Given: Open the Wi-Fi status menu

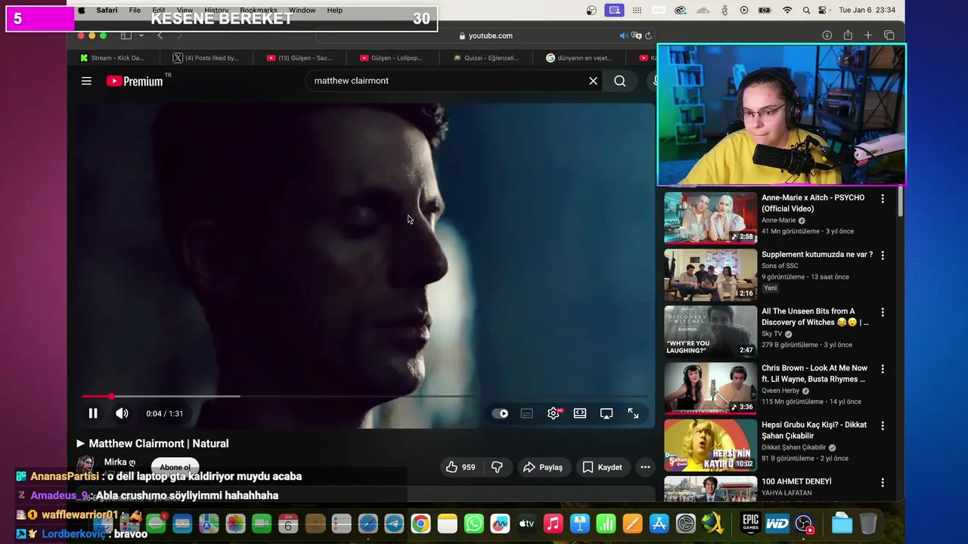Looking at the screenshot, I should click(x=787, y=11).
